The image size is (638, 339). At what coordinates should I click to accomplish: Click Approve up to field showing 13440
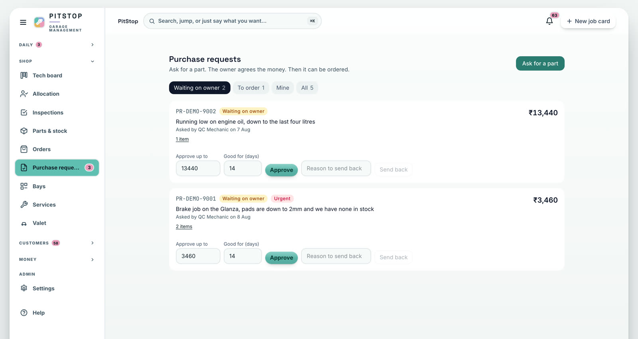pos(198,168)
